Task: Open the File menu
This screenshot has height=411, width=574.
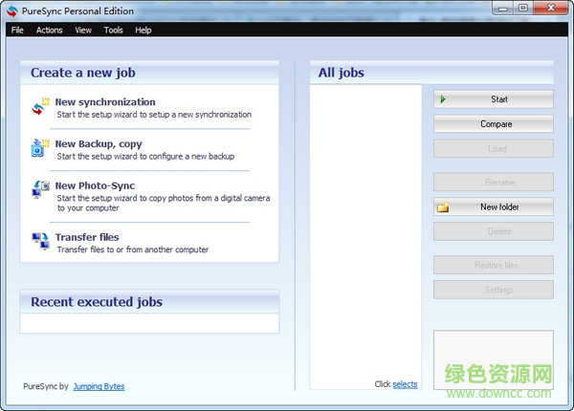Action: click(x=17, y=30)
